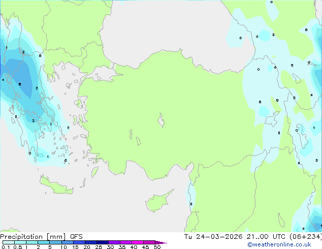Image resolution: width=322 pixels, height=249 pixels.
Task: Click the '(06+234)' forecast run label
Action: [x=306, y=237]
